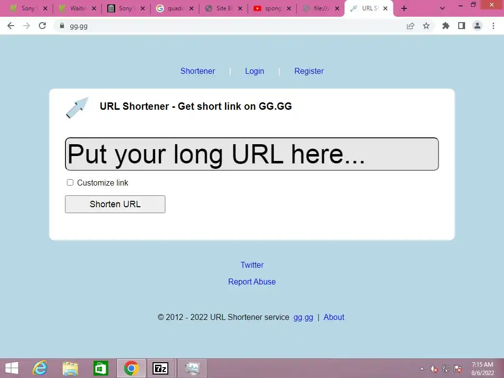Viewport: 504px width, 378px height.
Task: Open the Extensions puzzle icon
Action: click(x=446, y=26)
